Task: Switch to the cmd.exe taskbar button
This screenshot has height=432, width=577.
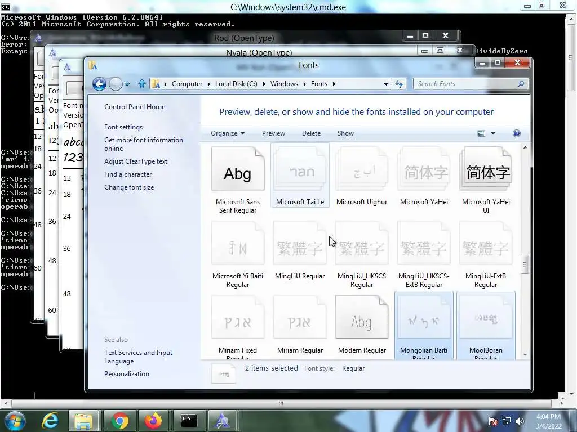Action: (189, 421)
